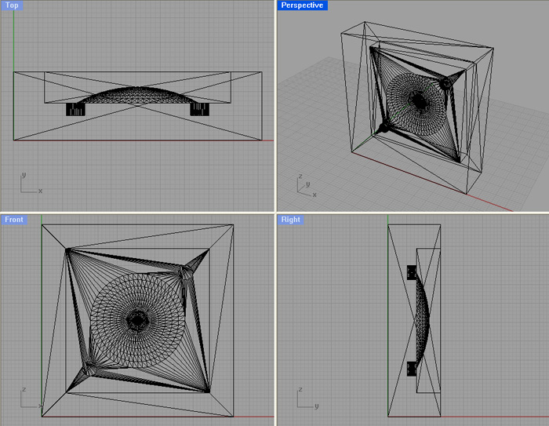Select the right foot block in Top viewport
549x426 pixels.
coord(199,110)
